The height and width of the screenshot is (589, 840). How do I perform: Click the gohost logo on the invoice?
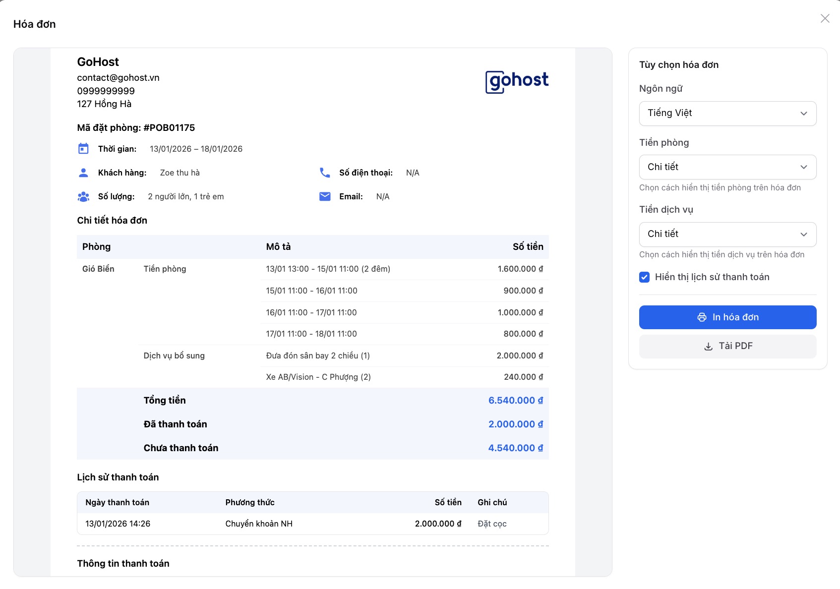click(517, 81)
